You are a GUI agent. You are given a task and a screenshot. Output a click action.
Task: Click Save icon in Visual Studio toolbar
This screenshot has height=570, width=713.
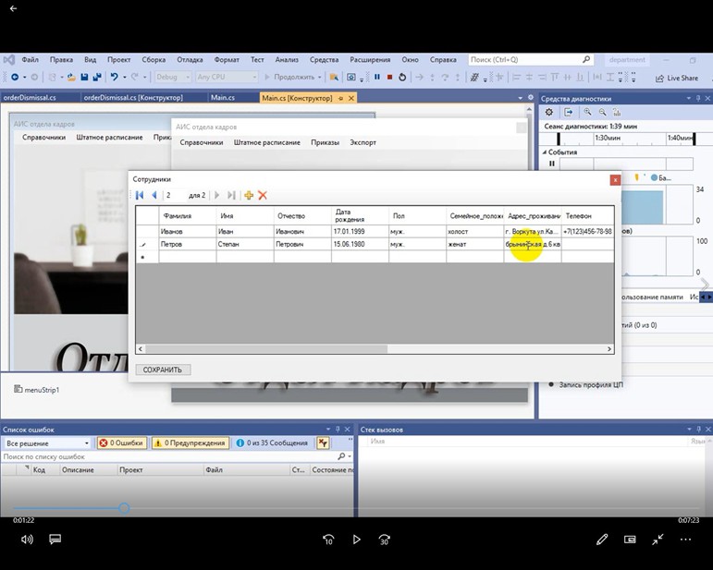click(84, 78)
